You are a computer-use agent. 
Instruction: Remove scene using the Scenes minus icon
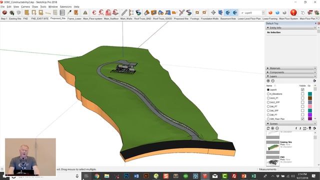point(277,128)
